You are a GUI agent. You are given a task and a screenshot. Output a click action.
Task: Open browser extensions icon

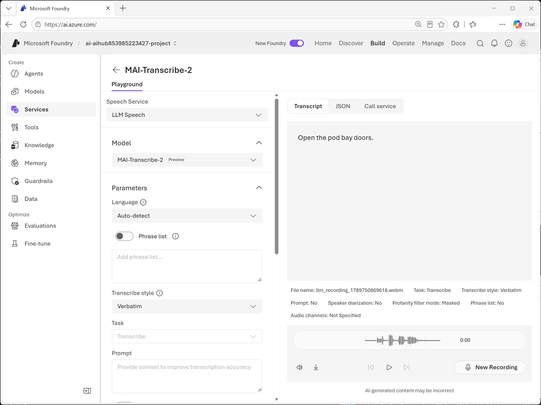(x=456, y=24)
